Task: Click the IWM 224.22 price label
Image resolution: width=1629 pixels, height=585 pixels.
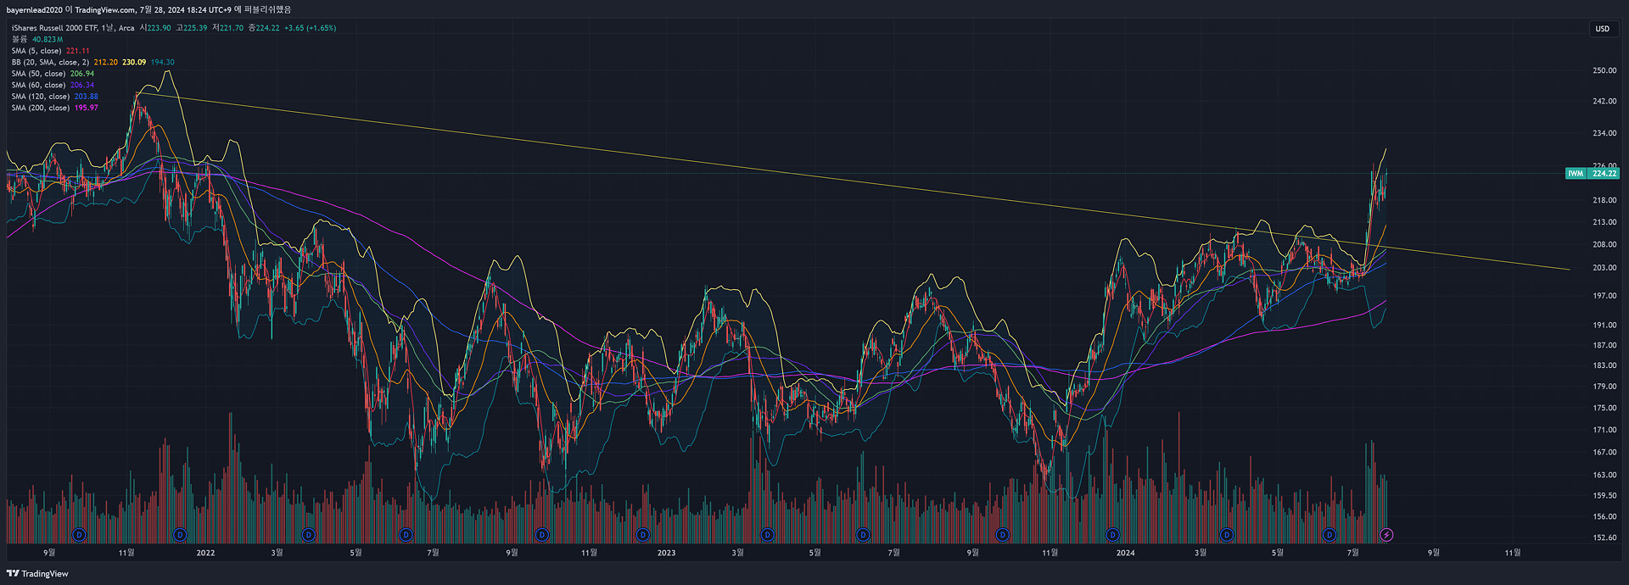Action: pos(1592,173)
